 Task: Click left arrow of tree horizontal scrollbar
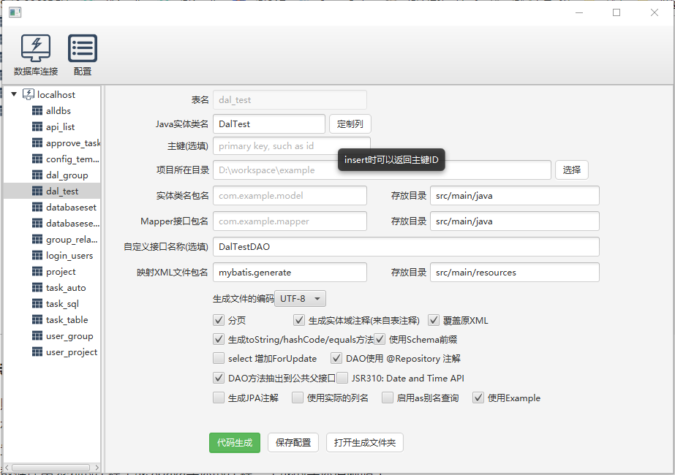[x=7, y=467]
